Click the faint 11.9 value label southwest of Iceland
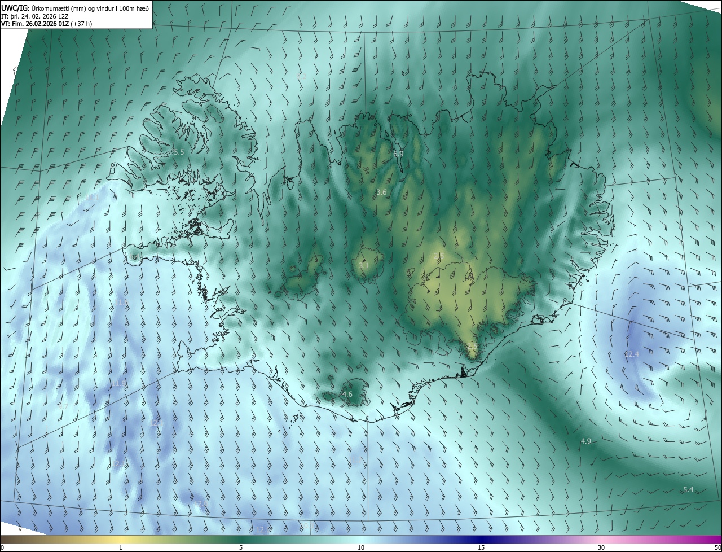This screenshot has width=722, height=552. [x=118, y=384]
